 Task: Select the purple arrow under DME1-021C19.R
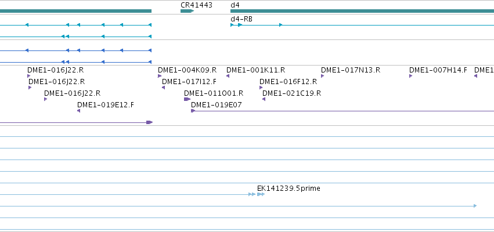(264, 99)
